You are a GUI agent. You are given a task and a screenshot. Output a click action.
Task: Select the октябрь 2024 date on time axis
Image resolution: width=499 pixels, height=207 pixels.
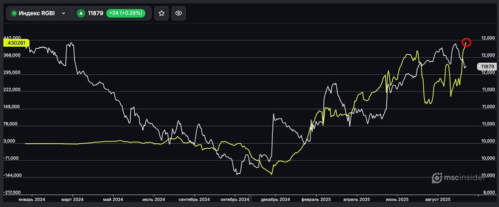coord(236,199)
